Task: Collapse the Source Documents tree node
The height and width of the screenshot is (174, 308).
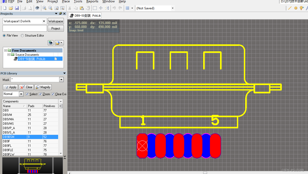Action: pos(9,55)
